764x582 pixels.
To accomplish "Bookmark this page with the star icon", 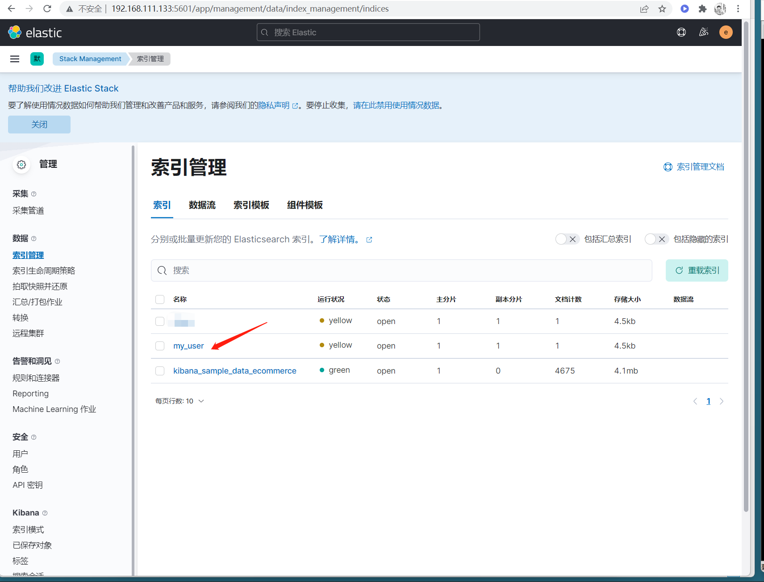I will 662,9.
